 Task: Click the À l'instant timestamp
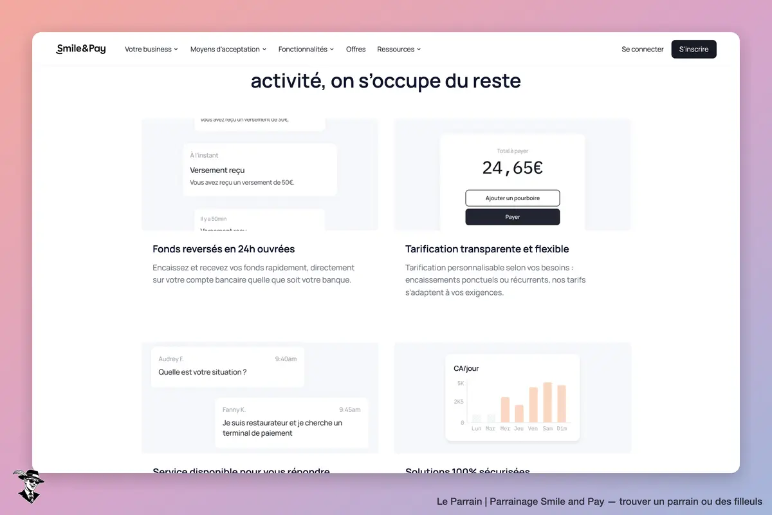pos(204,155)
